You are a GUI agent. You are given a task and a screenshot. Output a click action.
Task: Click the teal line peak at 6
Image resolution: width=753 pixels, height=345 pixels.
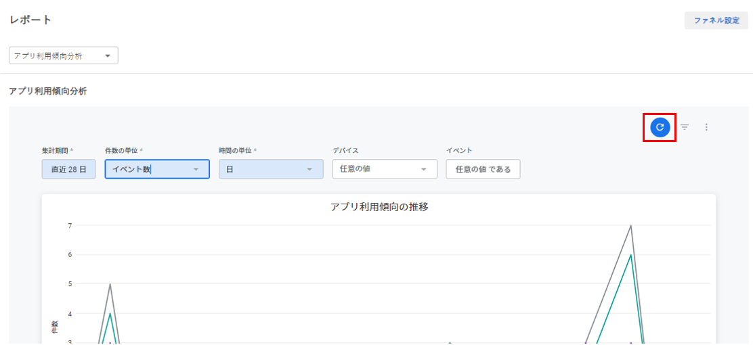[630, 255]
